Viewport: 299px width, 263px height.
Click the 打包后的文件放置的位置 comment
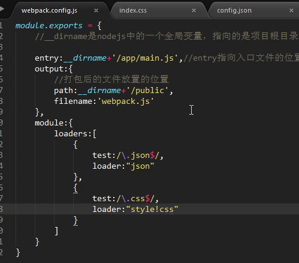[111, 80]
